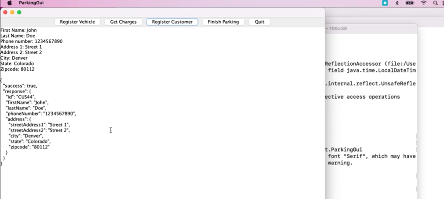Click the '"streetAddress2": "Street 2"' line

click(x=39, y=130)
